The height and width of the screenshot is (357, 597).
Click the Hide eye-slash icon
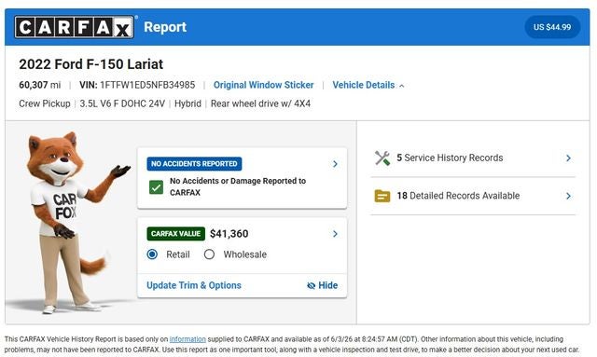pyautogui.click(x=311, y=285)
